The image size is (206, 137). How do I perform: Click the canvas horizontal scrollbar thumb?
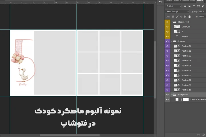pyautogui.click(x=70, y=135)
